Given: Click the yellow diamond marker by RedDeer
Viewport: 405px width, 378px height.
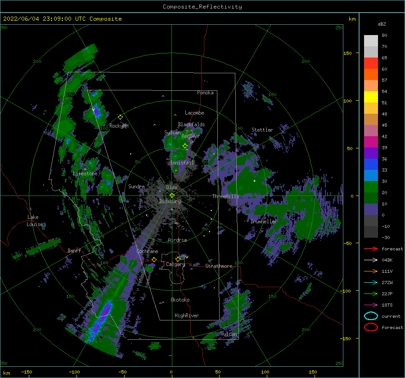Looking at the screenshot, I should 185,146.
